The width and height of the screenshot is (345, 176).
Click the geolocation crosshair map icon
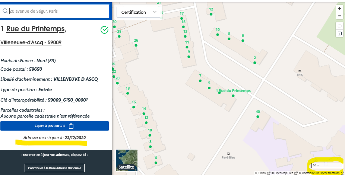339,26
